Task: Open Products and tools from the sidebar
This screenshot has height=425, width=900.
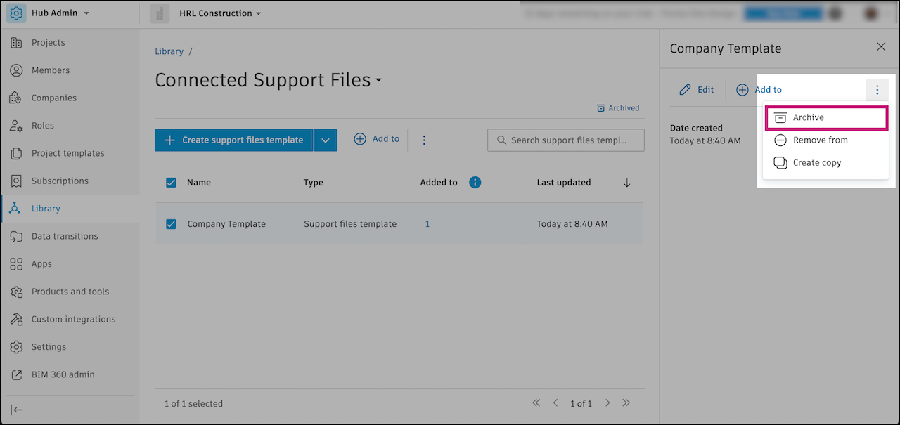Action: [x=70, y=291]
